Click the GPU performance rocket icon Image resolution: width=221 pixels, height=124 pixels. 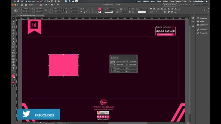(58, 5)
